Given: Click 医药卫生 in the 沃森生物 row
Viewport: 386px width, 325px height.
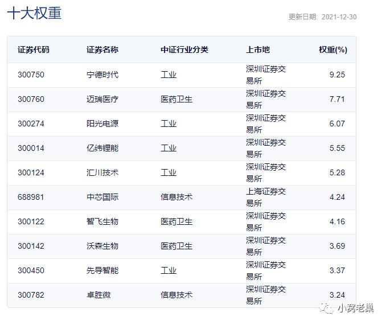Looking at the screenshot, I should [176, 246].
